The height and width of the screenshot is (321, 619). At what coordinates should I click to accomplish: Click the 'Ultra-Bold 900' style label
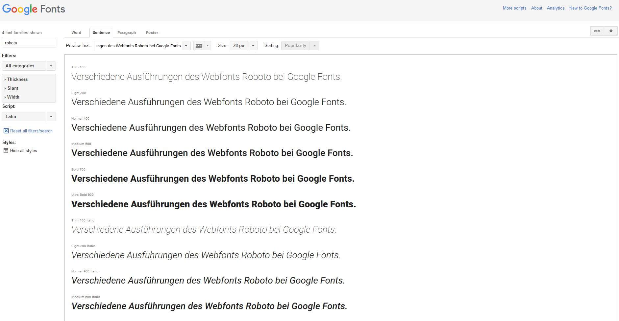[83, 195]
